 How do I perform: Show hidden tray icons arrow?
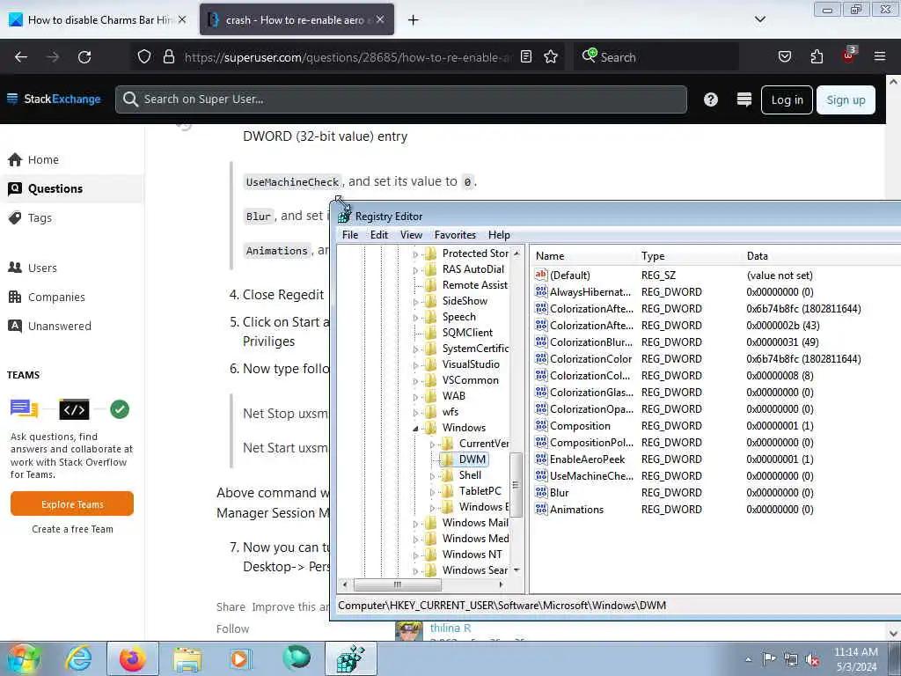point(748,660)
